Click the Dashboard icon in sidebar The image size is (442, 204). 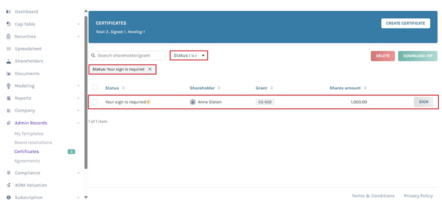[x=8, y=12]
